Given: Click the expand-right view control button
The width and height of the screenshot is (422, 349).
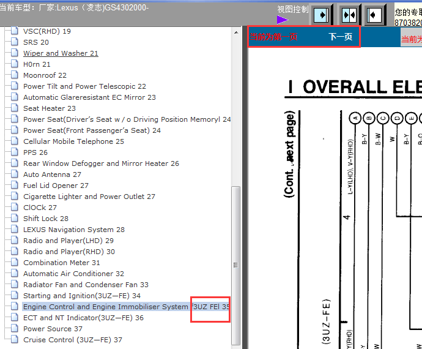Looking at the screenshot, I should (x=321, y=15).
